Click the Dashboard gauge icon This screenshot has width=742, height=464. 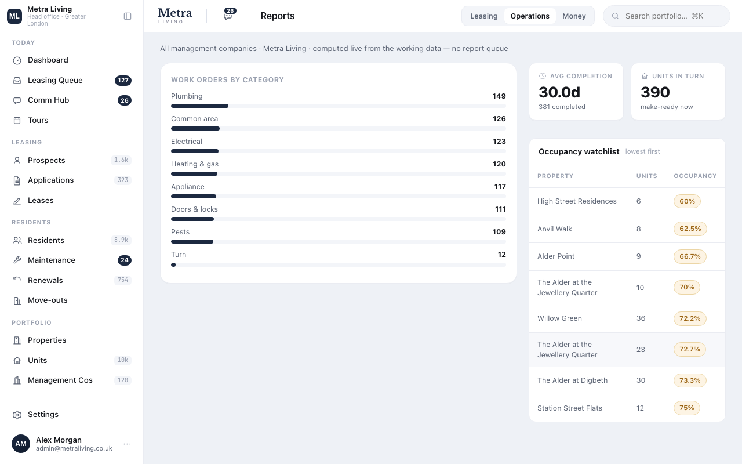(17, 60)
